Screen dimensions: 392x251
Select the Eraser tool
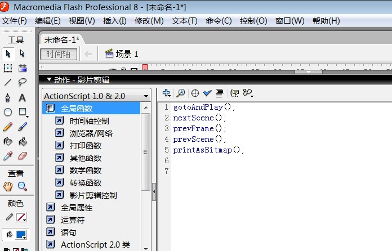[x=23, y=156]
